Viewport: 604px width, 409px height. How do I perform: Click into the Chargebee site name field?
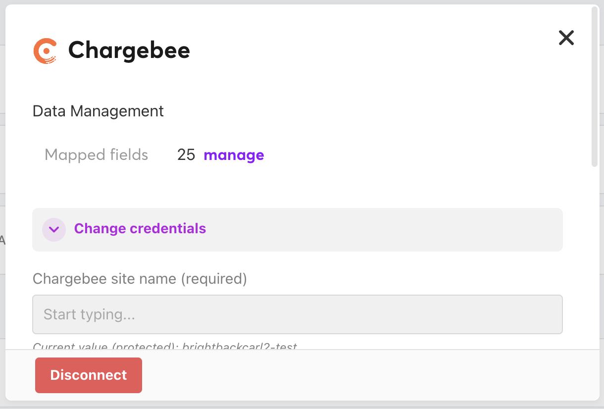click(x=297, y=314)
